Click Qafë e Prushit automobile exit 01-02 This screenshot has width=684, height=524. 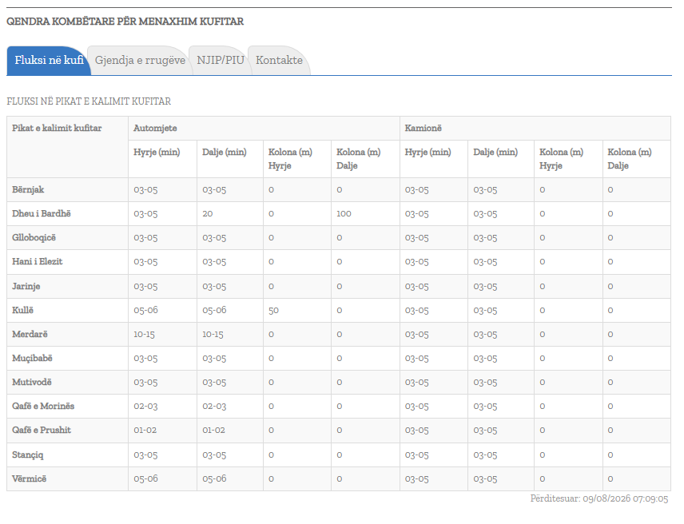pyautogui.click(x=214, y=431)
